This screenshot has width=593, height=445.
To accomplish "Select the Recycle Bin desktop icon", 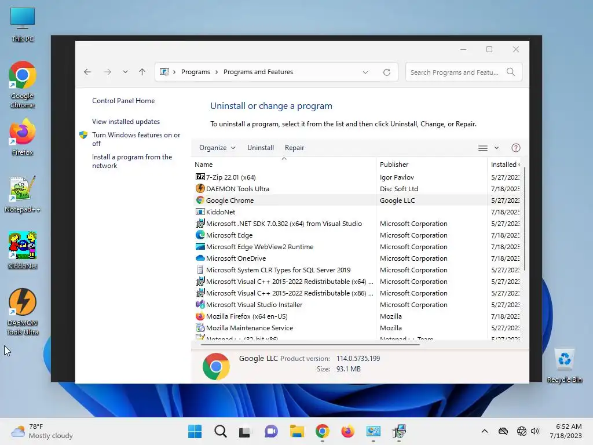I will (x=564, y=366).
